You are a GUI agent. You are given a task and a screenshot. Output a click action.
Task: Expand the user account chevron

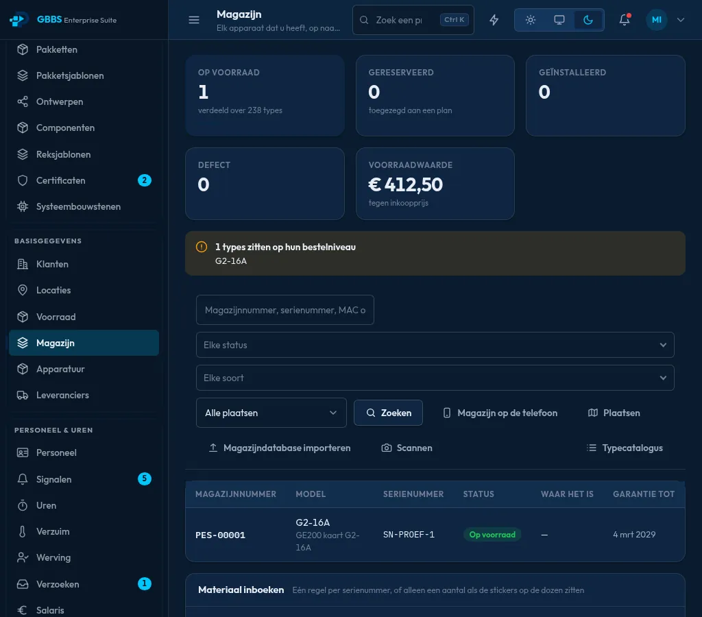point(681,20)
